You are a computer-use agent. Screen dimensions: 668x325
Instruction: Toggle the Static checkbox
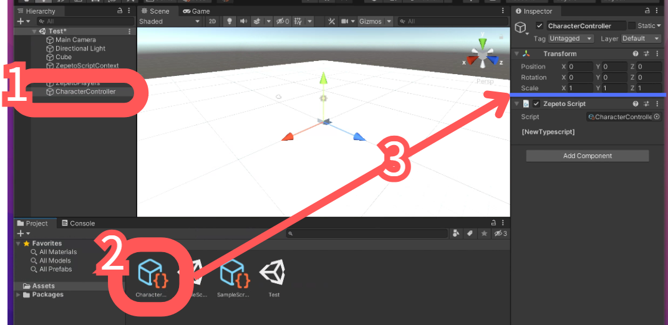point(632,26)
